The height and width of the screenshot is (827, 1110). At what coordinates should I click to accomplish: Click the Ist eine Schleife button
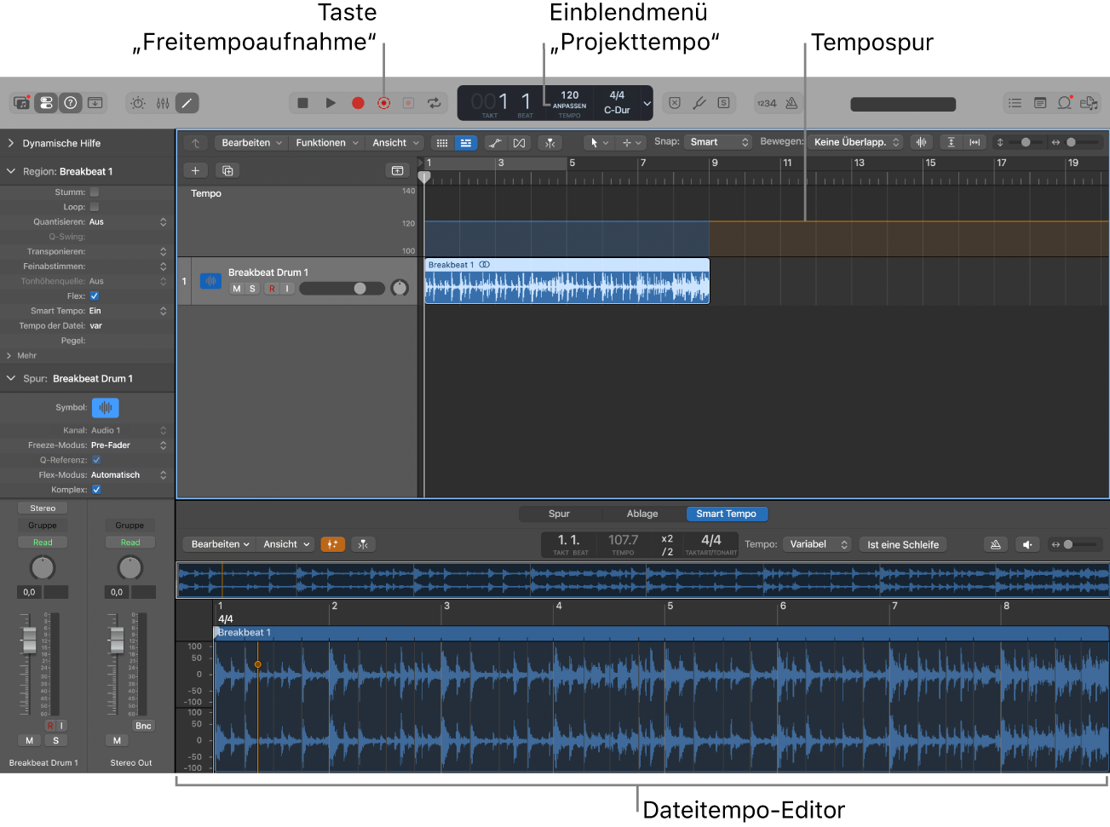tap(903, 544)
